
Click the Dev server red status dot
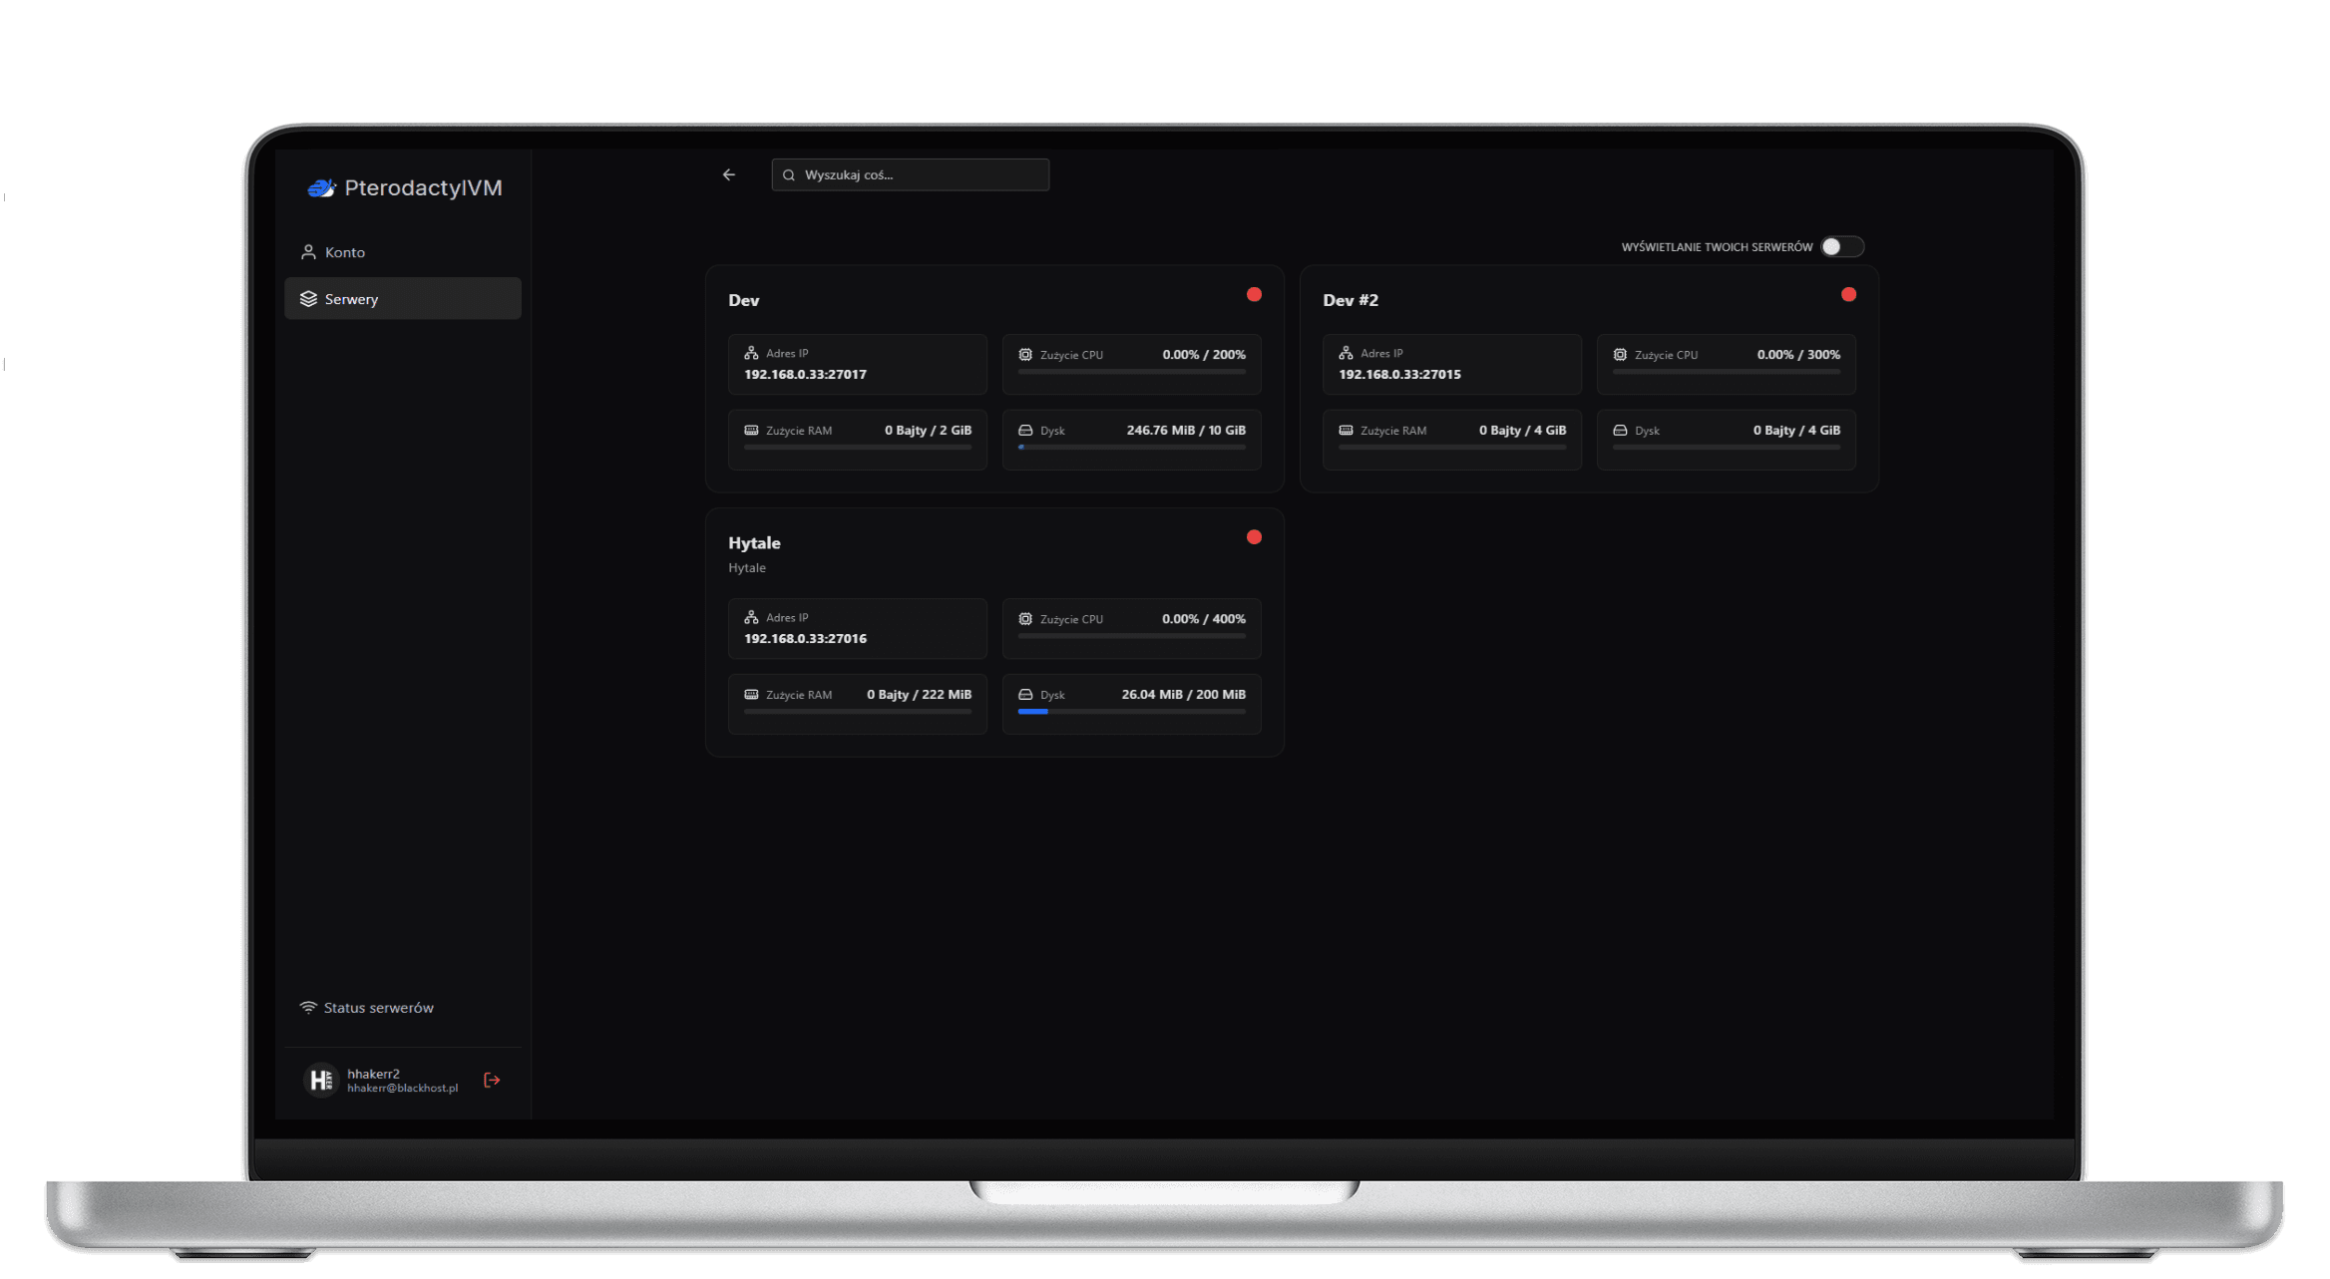pyautogui.click(x=1254, y=294)
